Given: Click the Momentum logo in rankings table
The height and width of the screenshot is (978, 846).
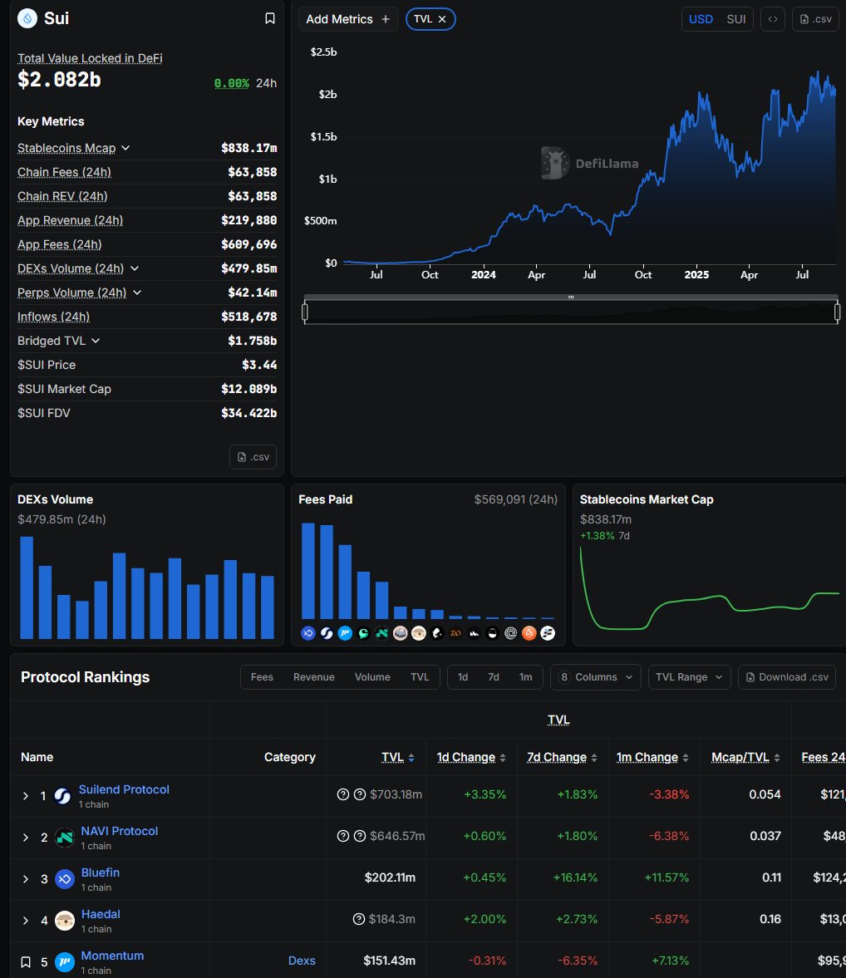Looking at the screenshot, I should coord(65,962).
